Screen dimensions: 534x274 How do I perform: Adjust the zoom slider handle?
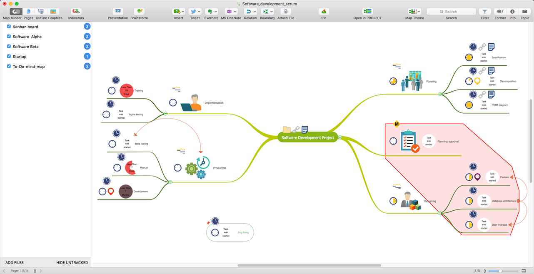500,271
